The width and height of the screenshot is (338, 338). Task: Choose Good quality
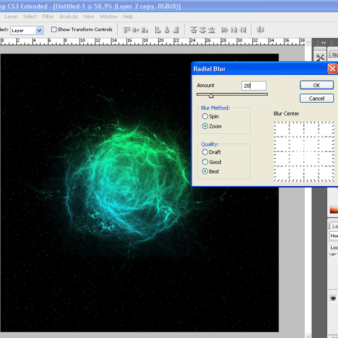[205, 162]
